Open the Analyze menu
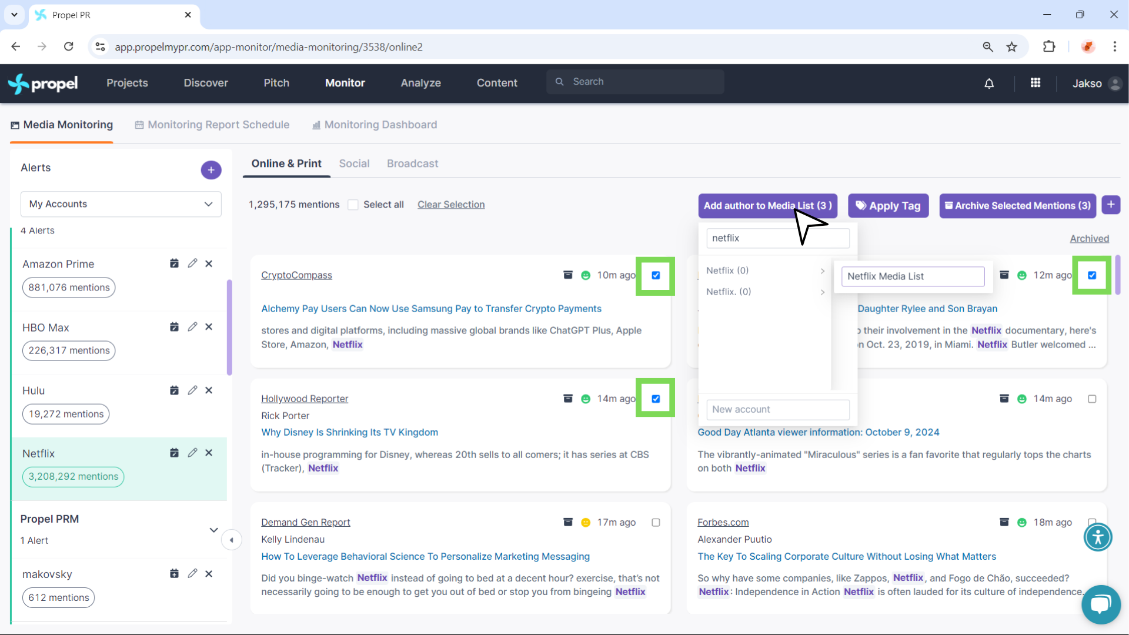This screenshot has height=635, width=1129. 421,83
